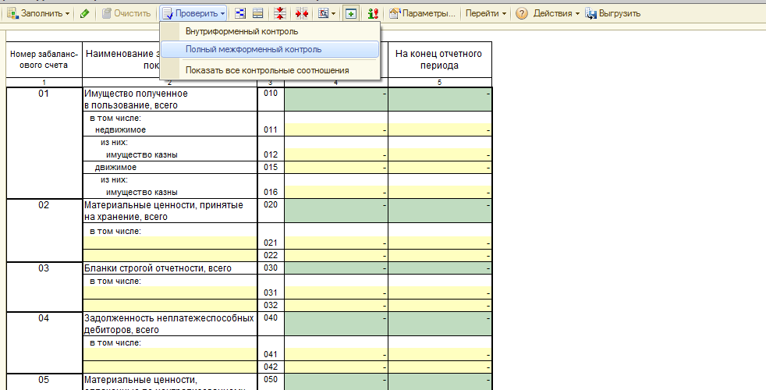
Task: Open the Заполнить dropdown button
Action: (x=38, y=14)
